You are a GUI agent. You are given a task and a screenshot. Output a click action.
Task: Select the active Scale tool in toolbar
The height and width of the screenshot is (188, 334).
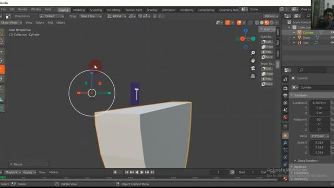click(x=2, y=69)
